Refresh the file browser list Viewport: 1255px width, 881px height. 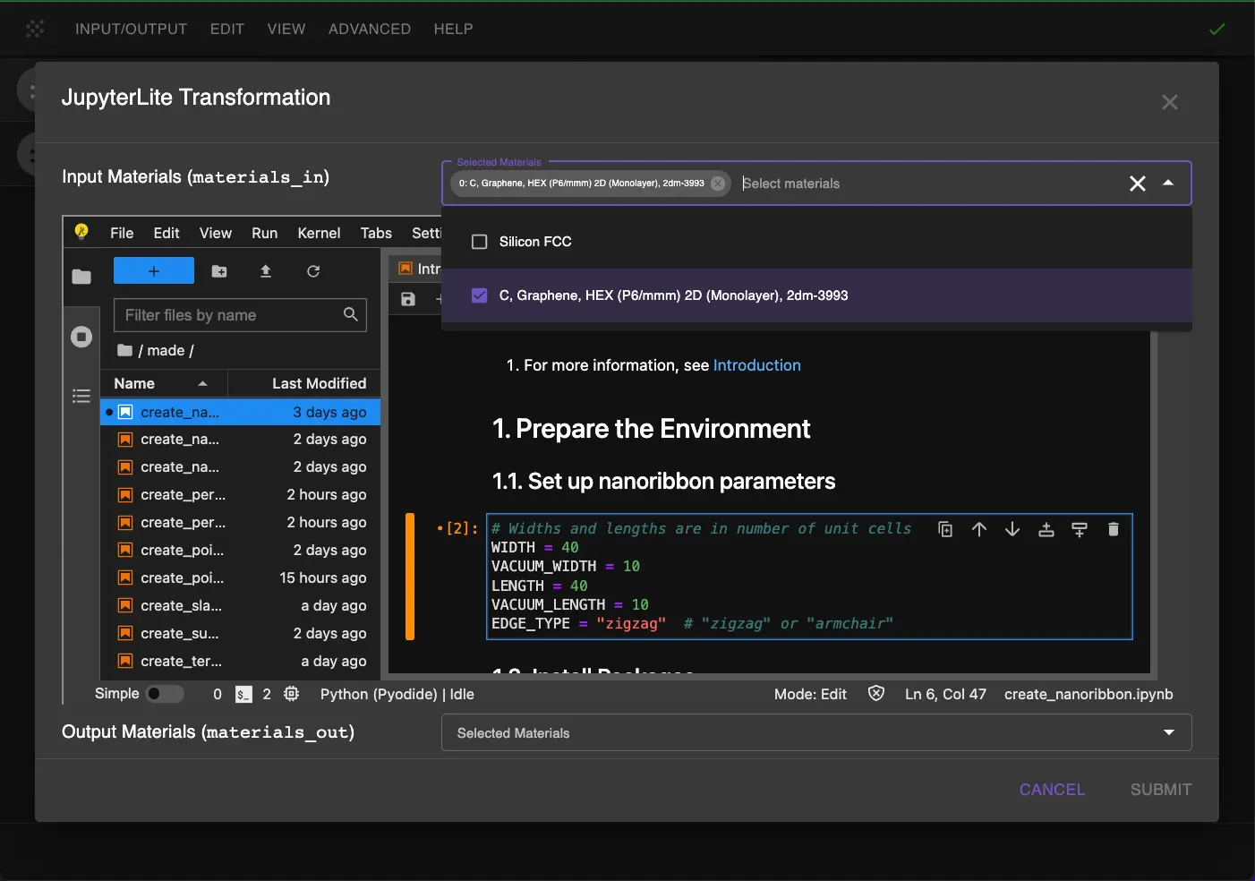313,271
